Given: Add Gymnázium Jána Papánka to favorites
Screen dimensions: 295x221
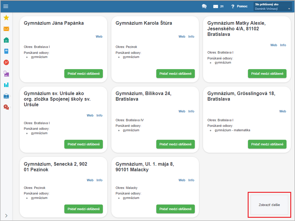Looking at the screenshot, I should (x=83, y=74).
